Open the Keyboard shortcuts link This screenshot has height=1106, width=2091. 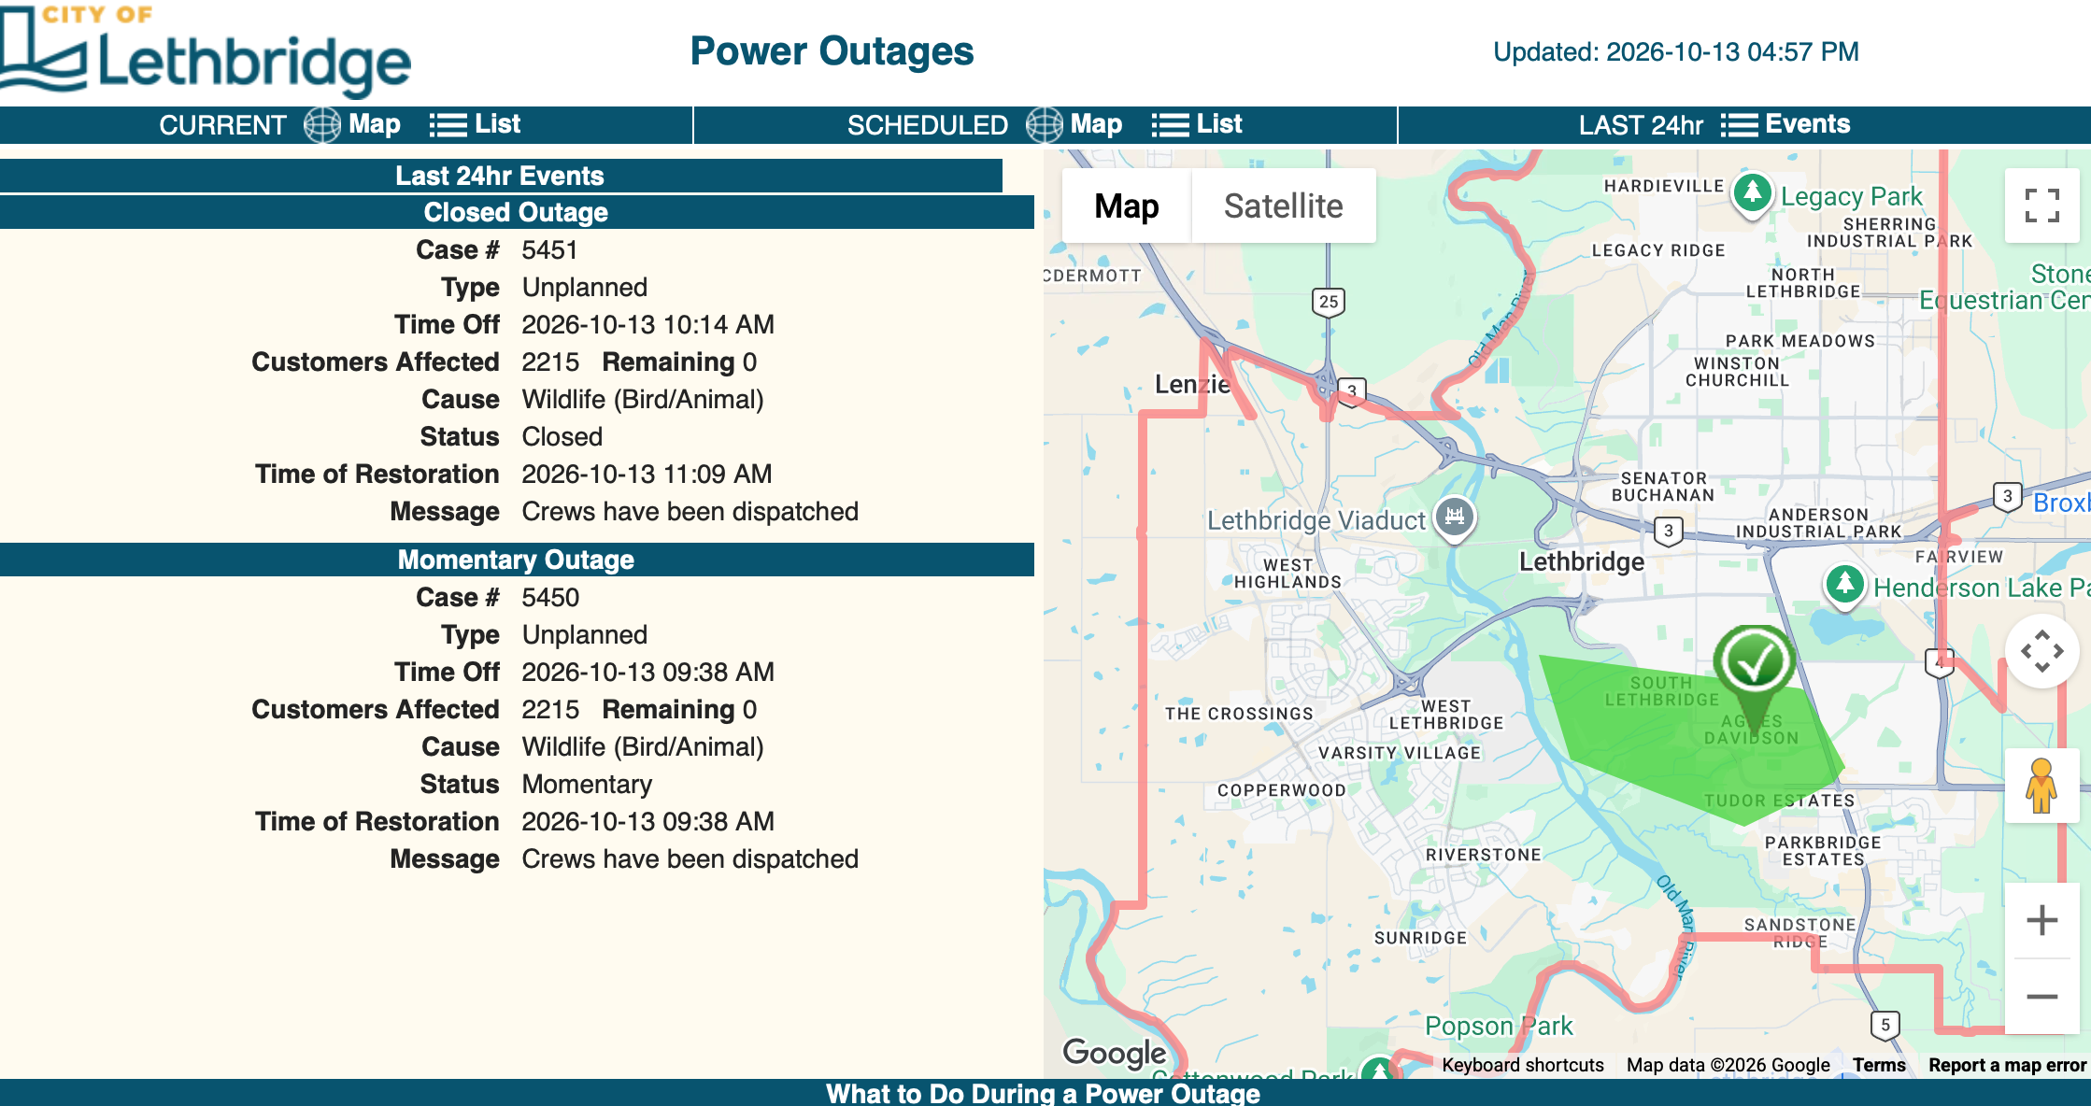click(x=1523, y=1065)
